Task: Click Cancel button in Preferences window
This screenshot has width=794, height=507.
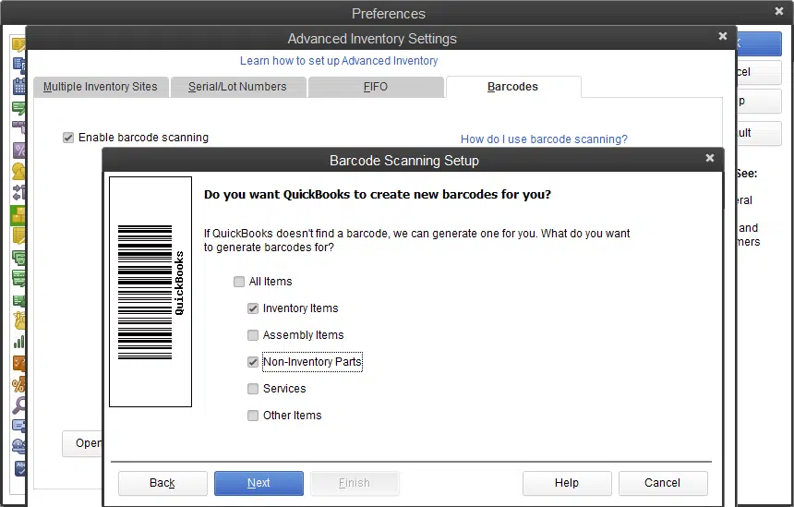Action: pos(759,72)
